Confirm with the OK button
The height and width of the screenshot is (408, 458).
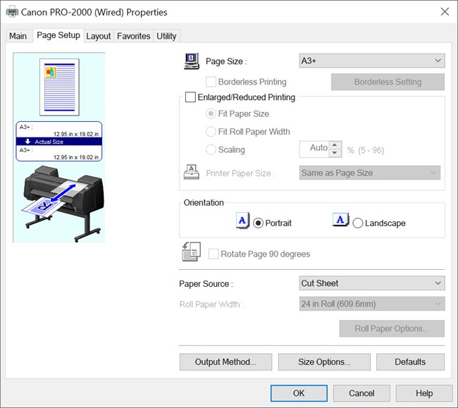point(299,393)
